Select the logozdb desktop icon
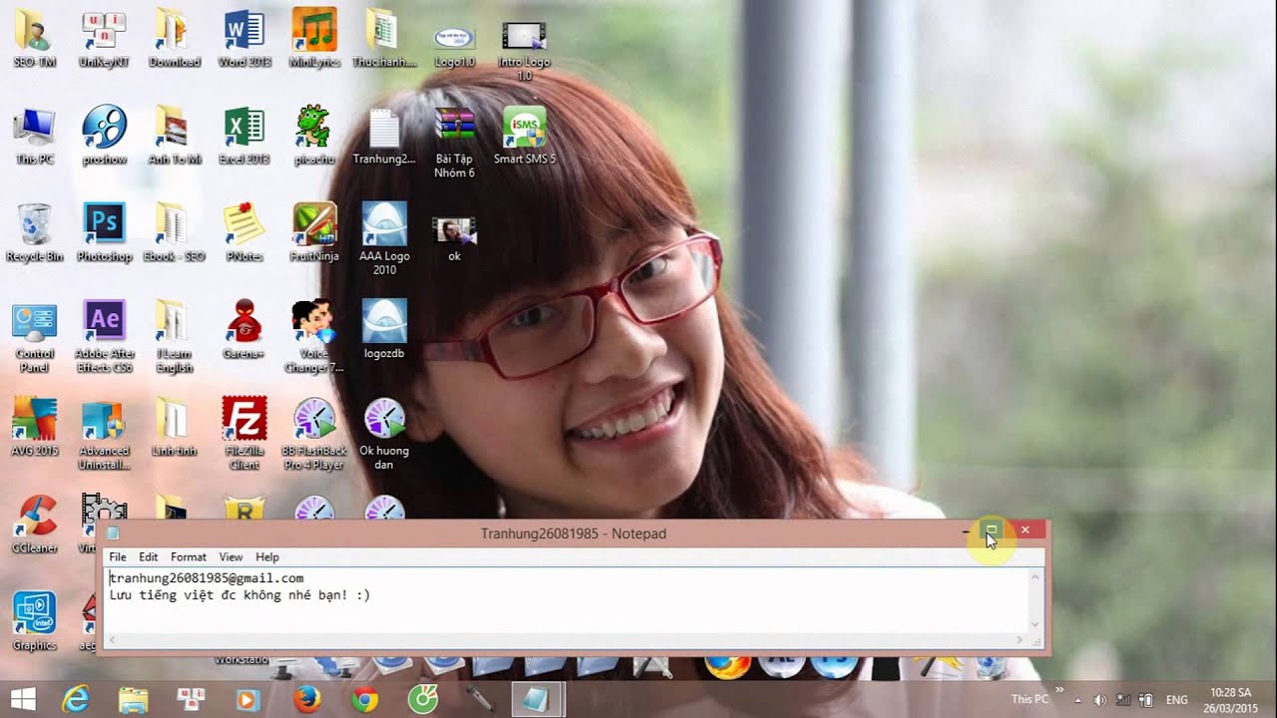The height and width of the screenshot is (718, 1277). [384, 329]
